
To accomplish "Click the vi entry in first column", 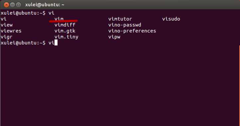I will (4, 19).
